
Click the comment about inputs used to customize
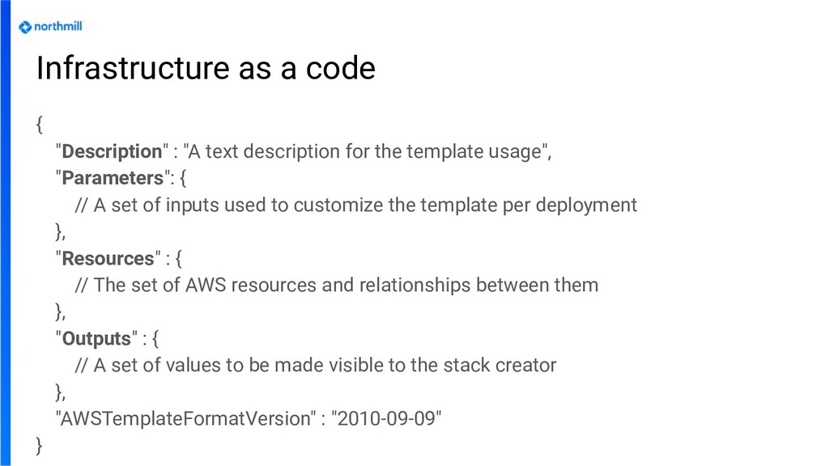pos(355,205)
